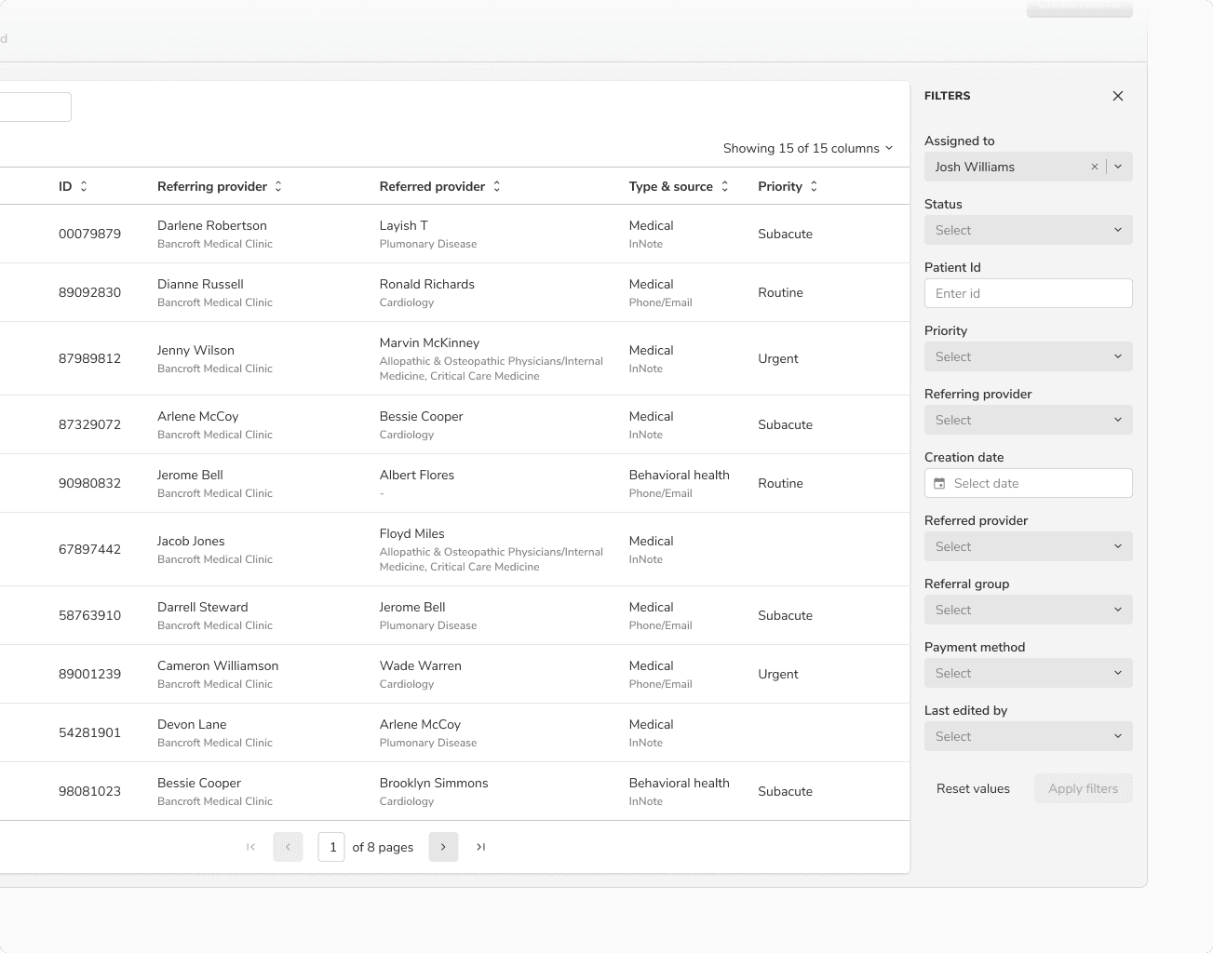Sort the Referred provider column
The image size is (1213, 953).
point(496,186)
